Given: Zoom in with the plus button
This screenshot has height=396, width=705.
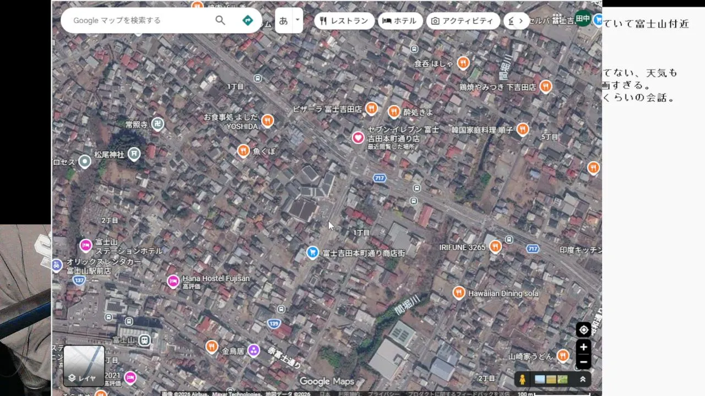Looking at the screenshot, I should coord(583,347).
